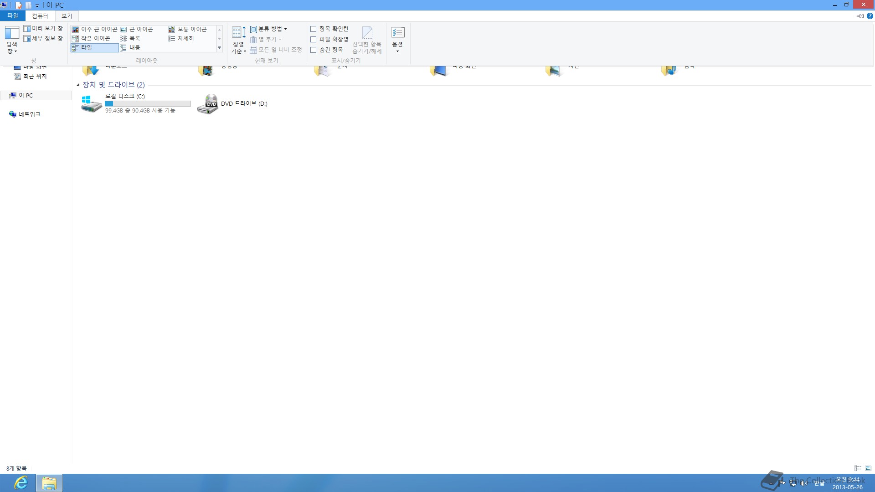
Task: Minimize the ribbon with the pin icon
Action: pyautogui.click(x=860, y=16)
